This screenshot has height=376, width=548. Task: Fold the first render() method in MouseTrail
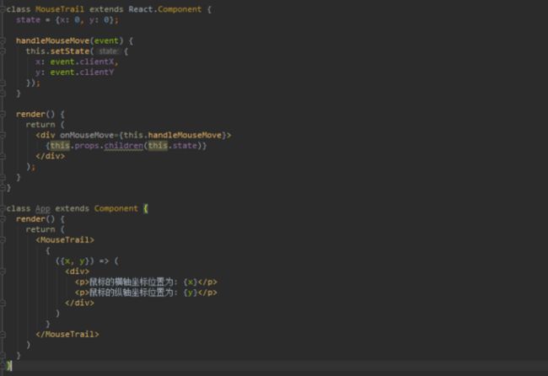click(x=3, y=114)
